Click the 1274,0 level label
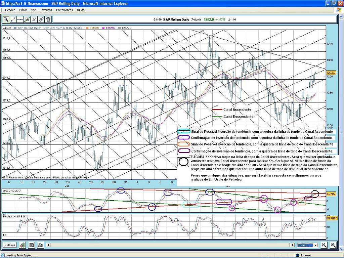This screenshot has height=258, width=344. 6,100
